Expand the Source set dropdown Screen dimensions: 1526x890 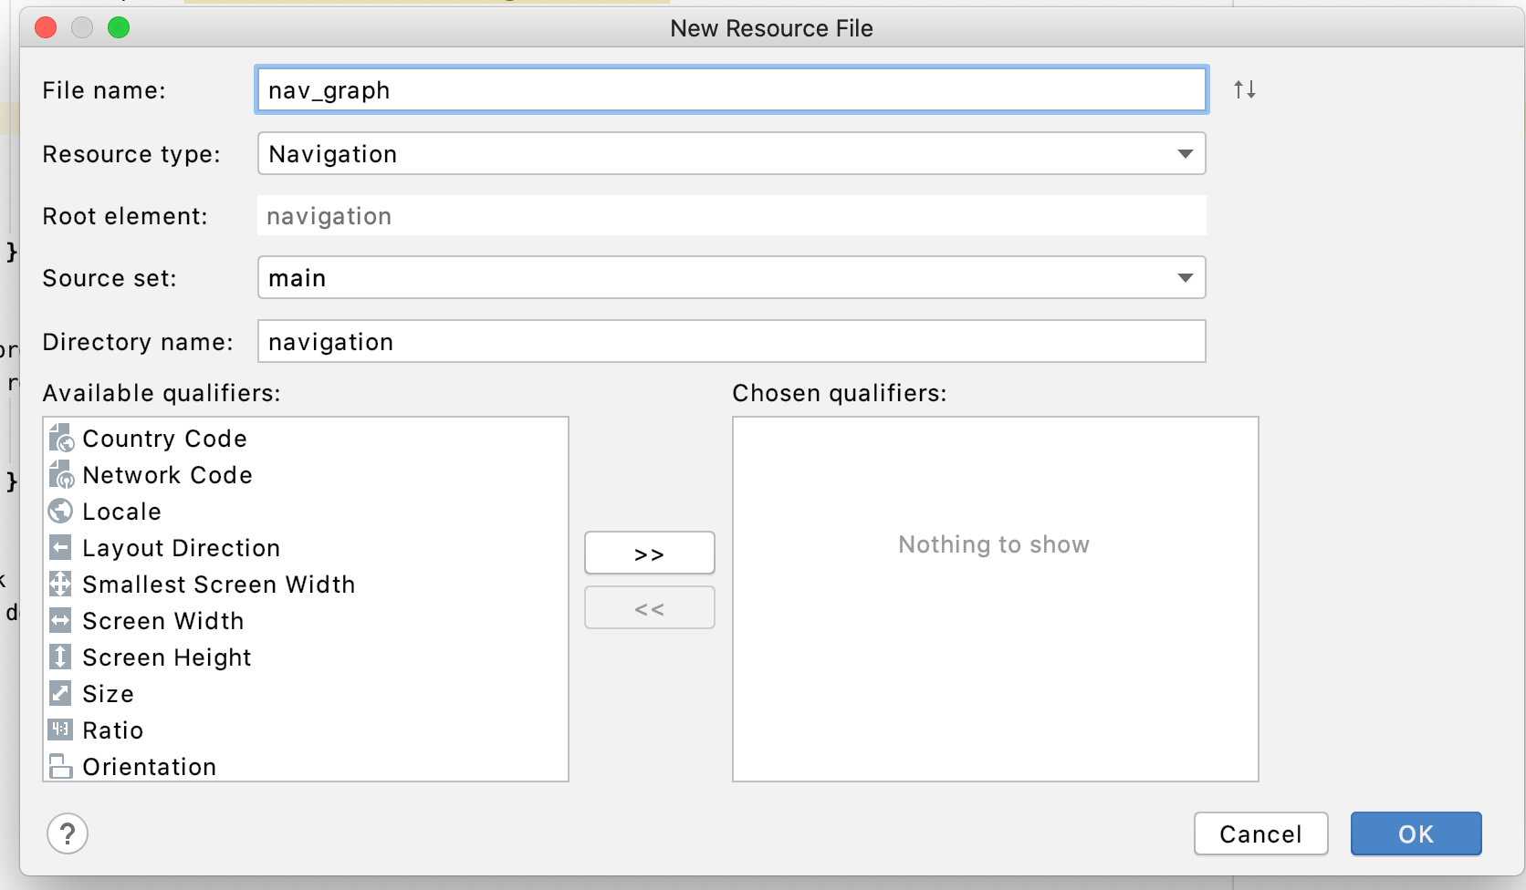[1186, 278]
